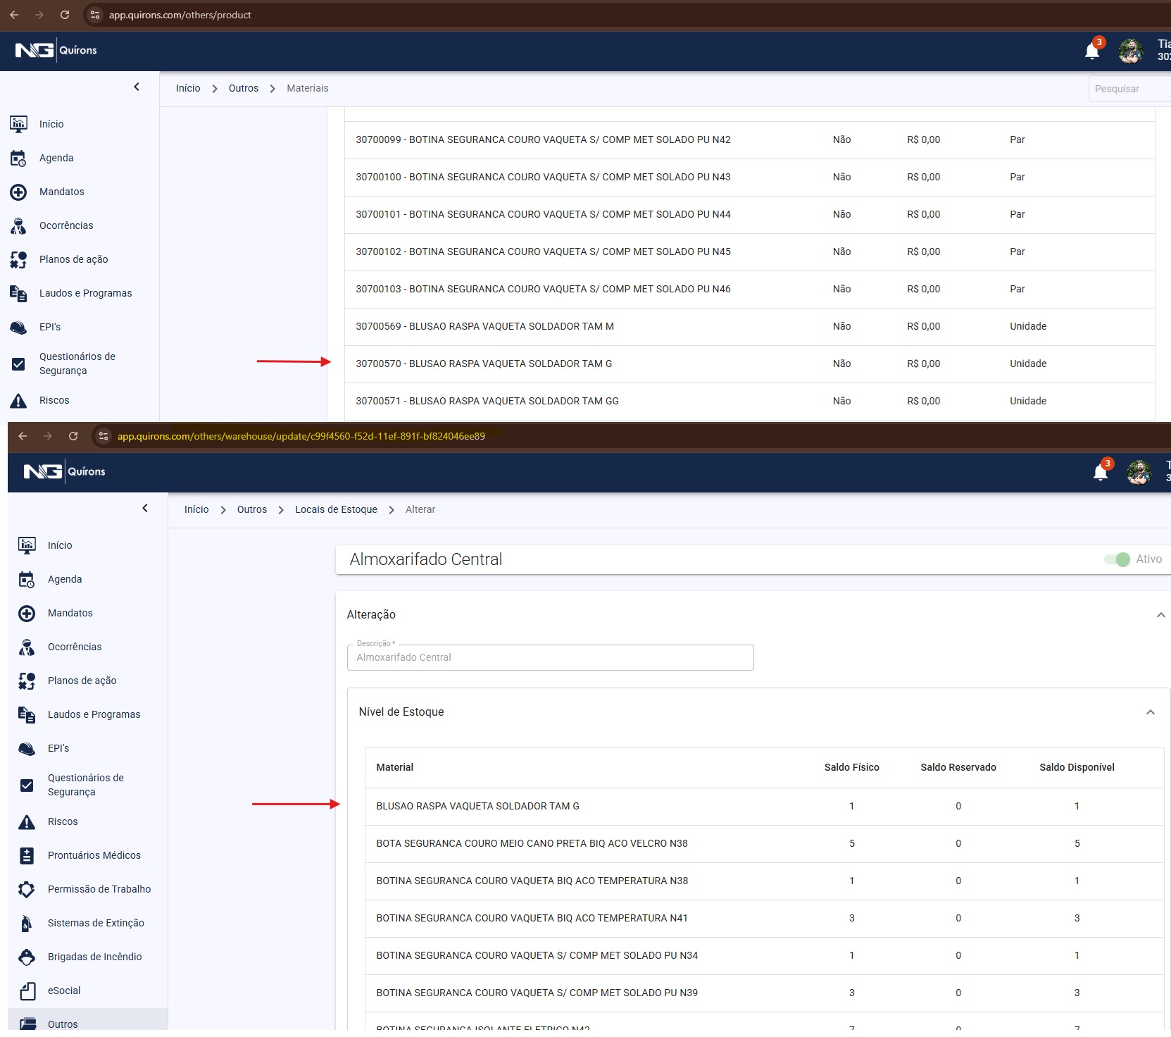Screen dimensions: 1171x1037
Task: Select stock row BOTINA BIQ ACO TEMPERATURA N41
Action: coord(764,918)
